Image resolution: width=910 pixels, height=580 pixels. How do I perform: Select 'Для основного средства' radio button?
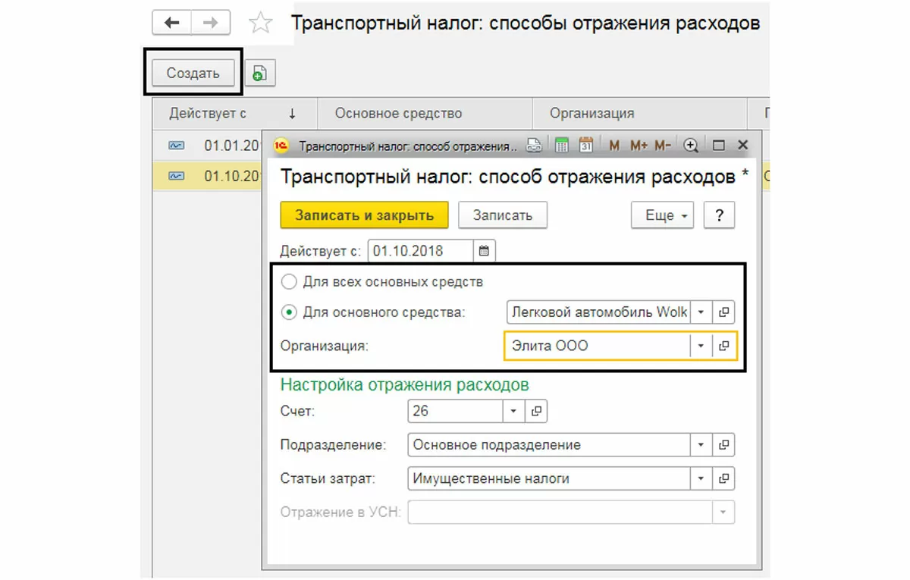[x=289, y=312]
